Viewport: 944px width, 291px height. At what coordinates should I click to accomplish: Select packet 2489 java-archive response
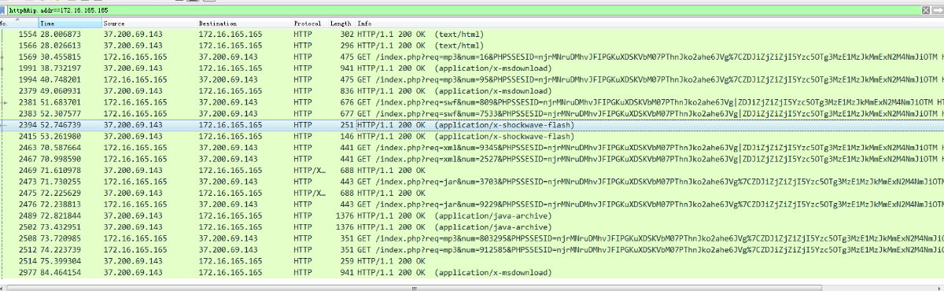(472, 216)
